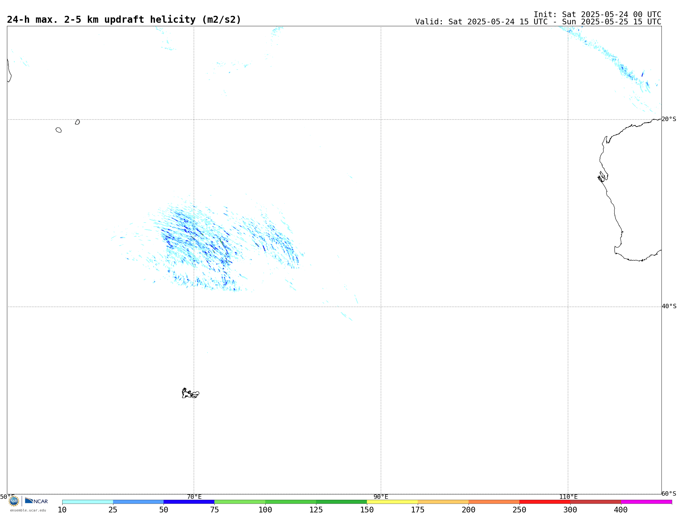Click the 60°S latitude label
Image resolution: width=682 pixels, height=514 pixels.
point(669,493)
